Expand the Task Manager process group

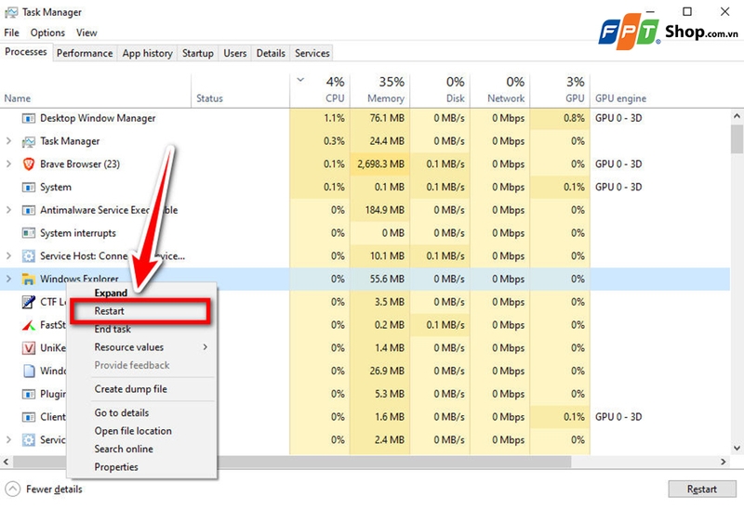8,141
